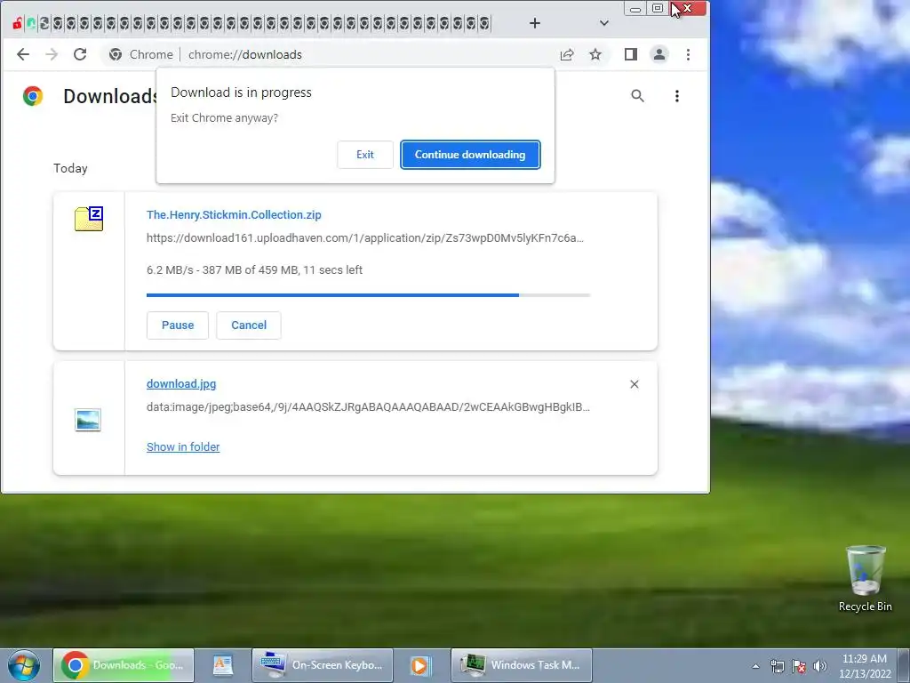
Task: Switch to On-Screen Keyboard in taskbar
Action: tap(323, 665)
